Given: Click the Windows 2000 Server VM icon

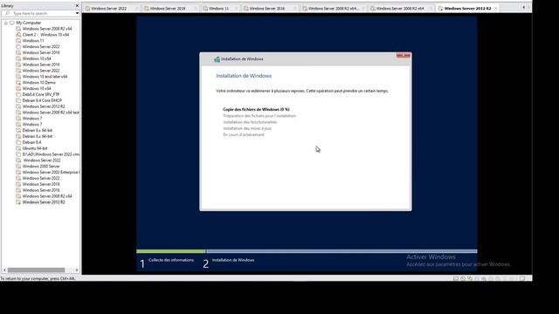Looking at the screenshot, I should 18,167.
